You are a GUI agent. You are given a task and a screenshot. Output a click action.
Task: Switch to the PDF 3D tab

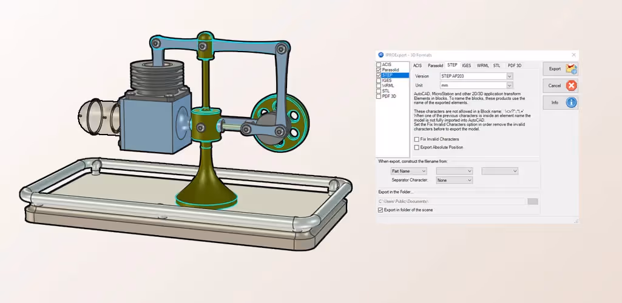515,65
